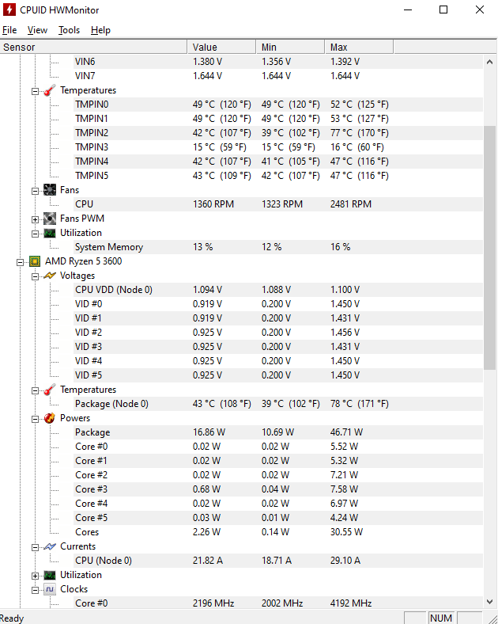Click the 46.71 W package max value
Viewport: 498px width, 624px height.
pos(346,432)
